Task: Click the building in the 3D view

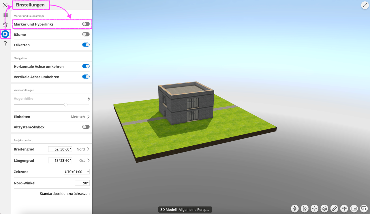Action: [186, 103]
